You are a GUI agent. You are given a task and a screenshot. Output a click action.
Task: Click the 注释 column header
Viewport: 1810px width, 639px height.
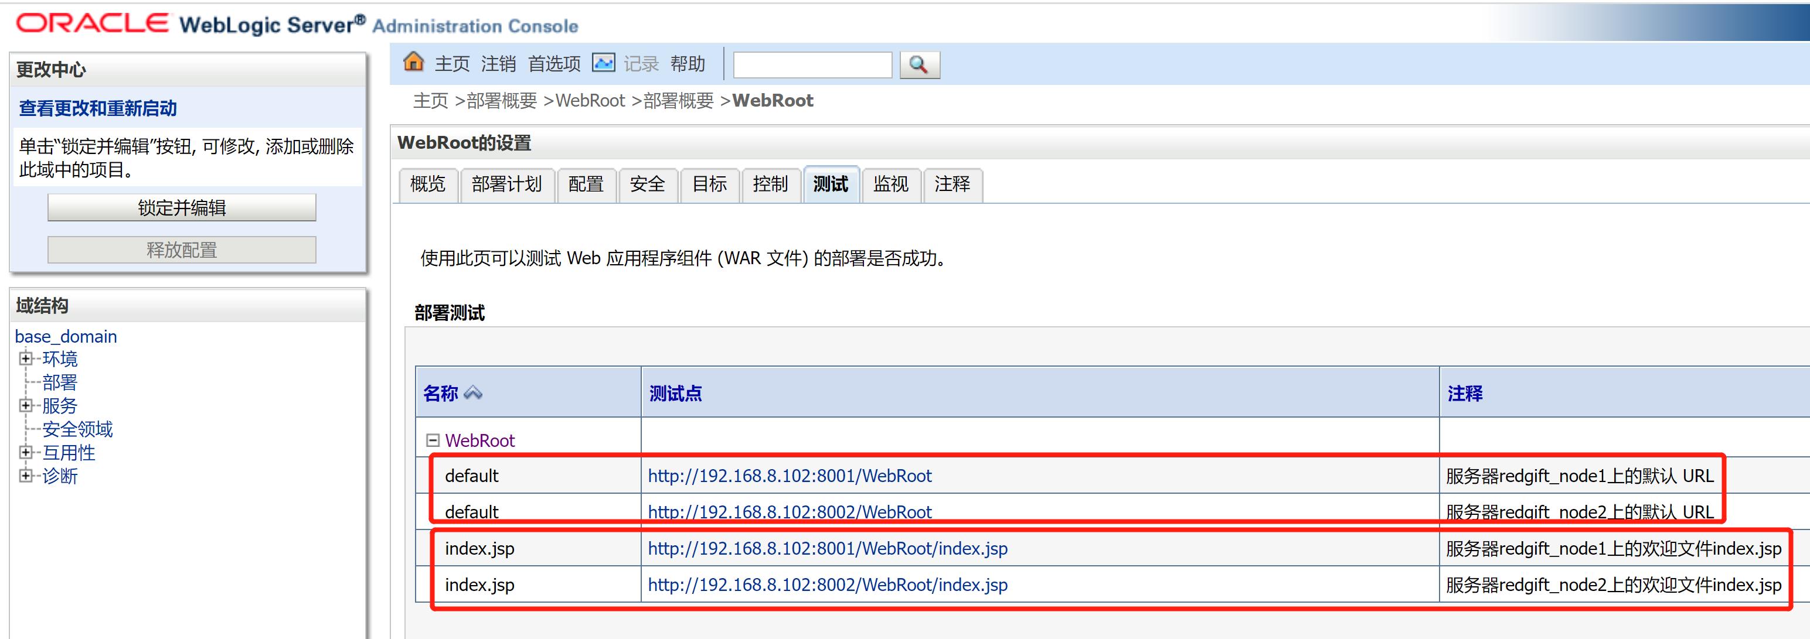1465,393
